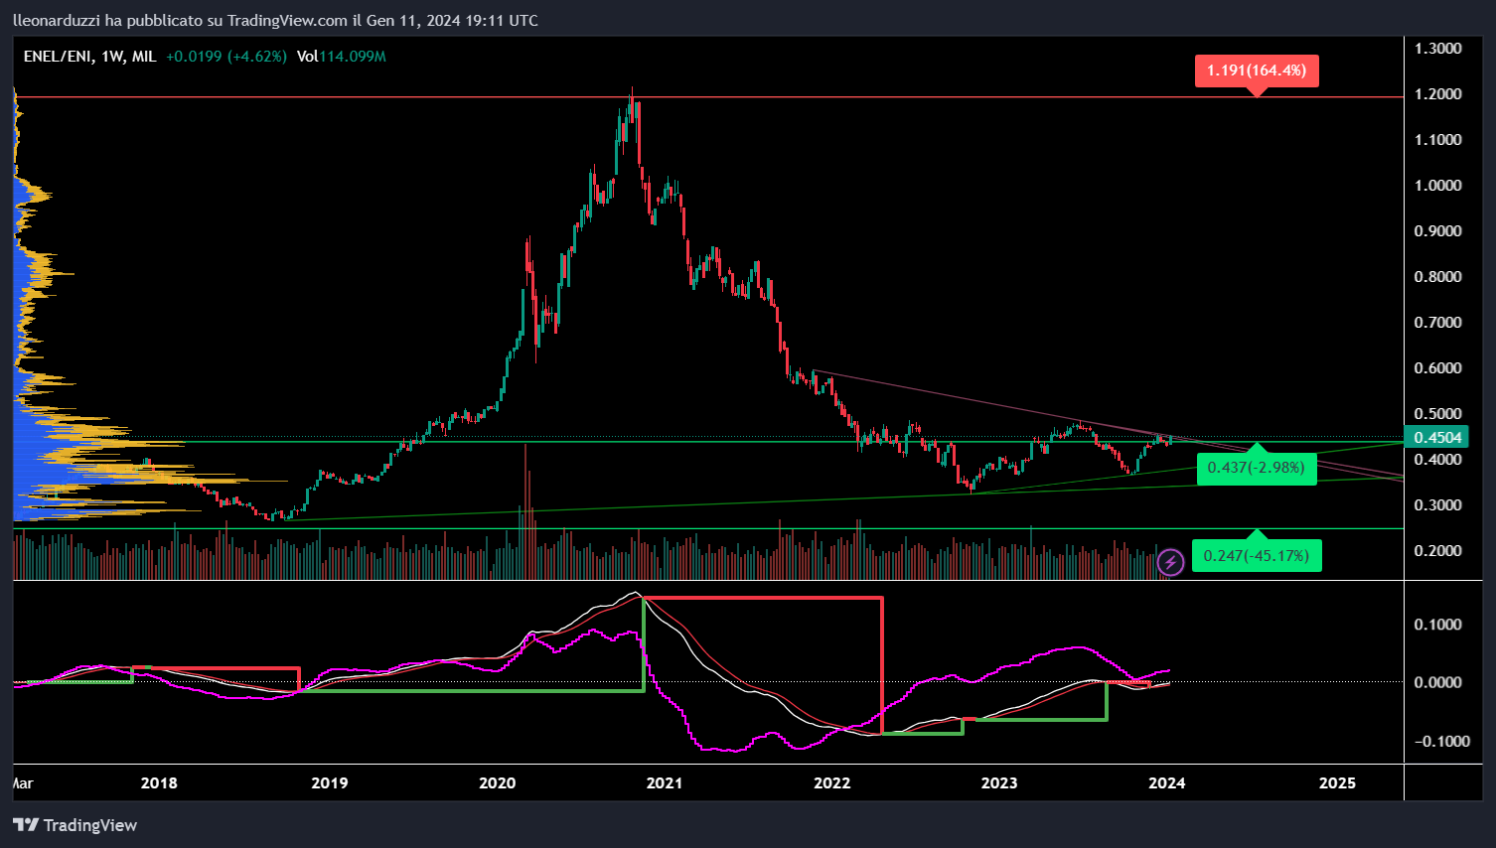
Task: Click the 0.8000 price axis label
Action: (x=1437, y=277)
